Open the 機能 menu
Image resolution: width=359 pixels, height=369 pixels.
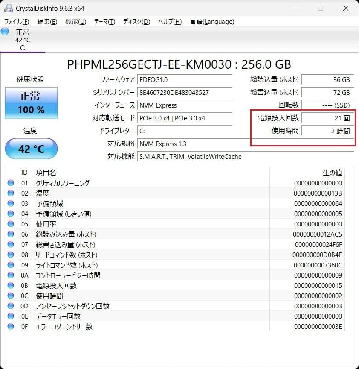75,21
